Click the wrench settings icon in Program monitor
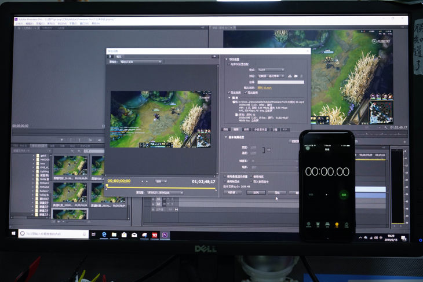The image size is (423, 282). (386, 127)
